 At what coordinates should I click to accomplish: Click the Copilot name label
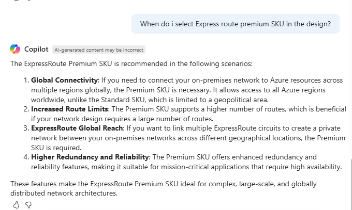(36, 49)
